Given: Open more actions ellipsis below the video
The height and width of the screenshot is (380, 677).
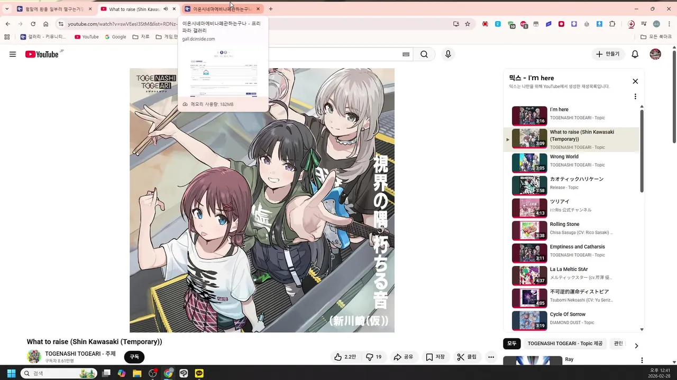Looking at the screenshot, I should pyautogui.click(x=491, y=357).
